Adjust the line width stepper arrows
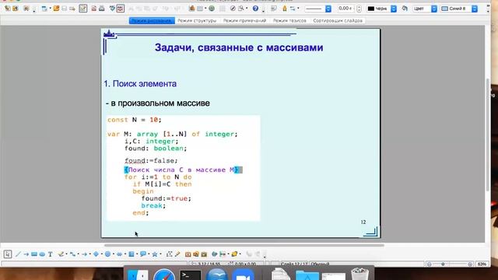This screenshot has width=498, height=280. tap(359, 9)
